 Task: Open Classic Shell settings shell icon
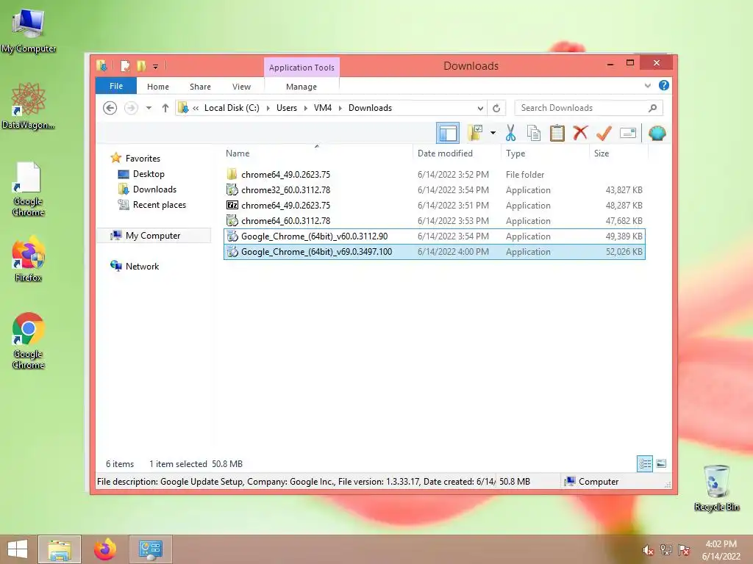(x=657, y=133)
